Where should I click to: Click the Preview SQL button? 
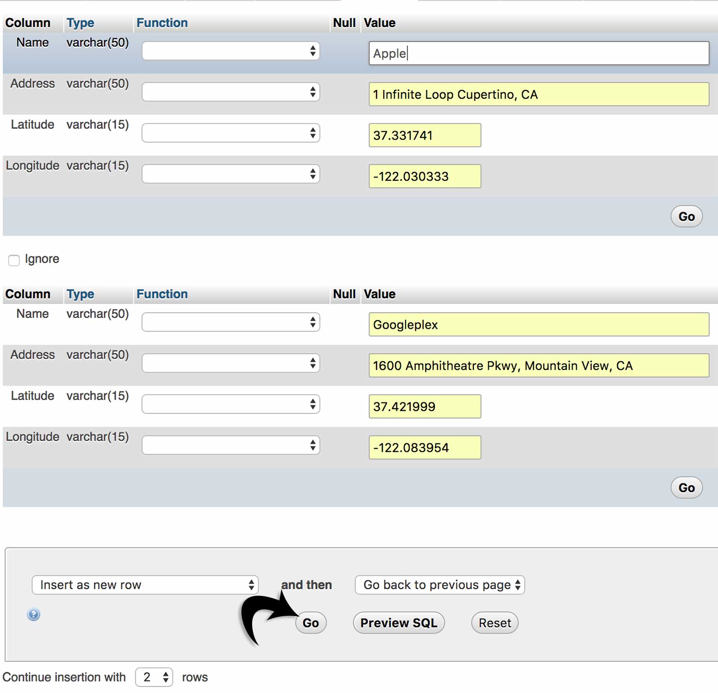tap(398, 623)
